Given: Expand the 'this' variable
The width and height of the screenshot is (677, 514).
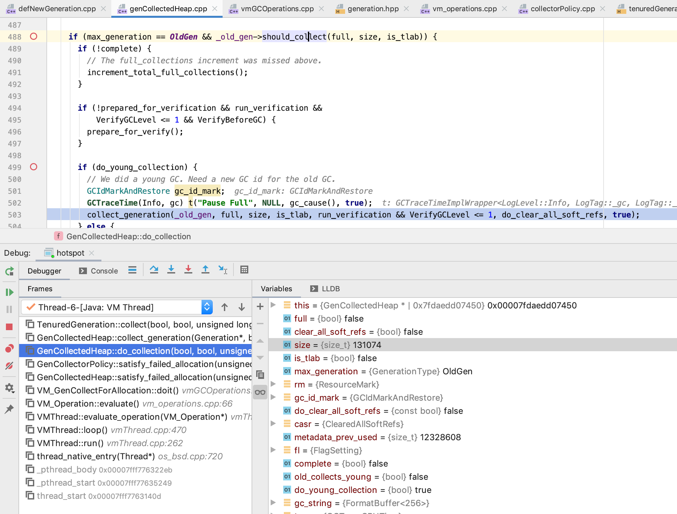Looking at the screenshot, I should [273, 305].
